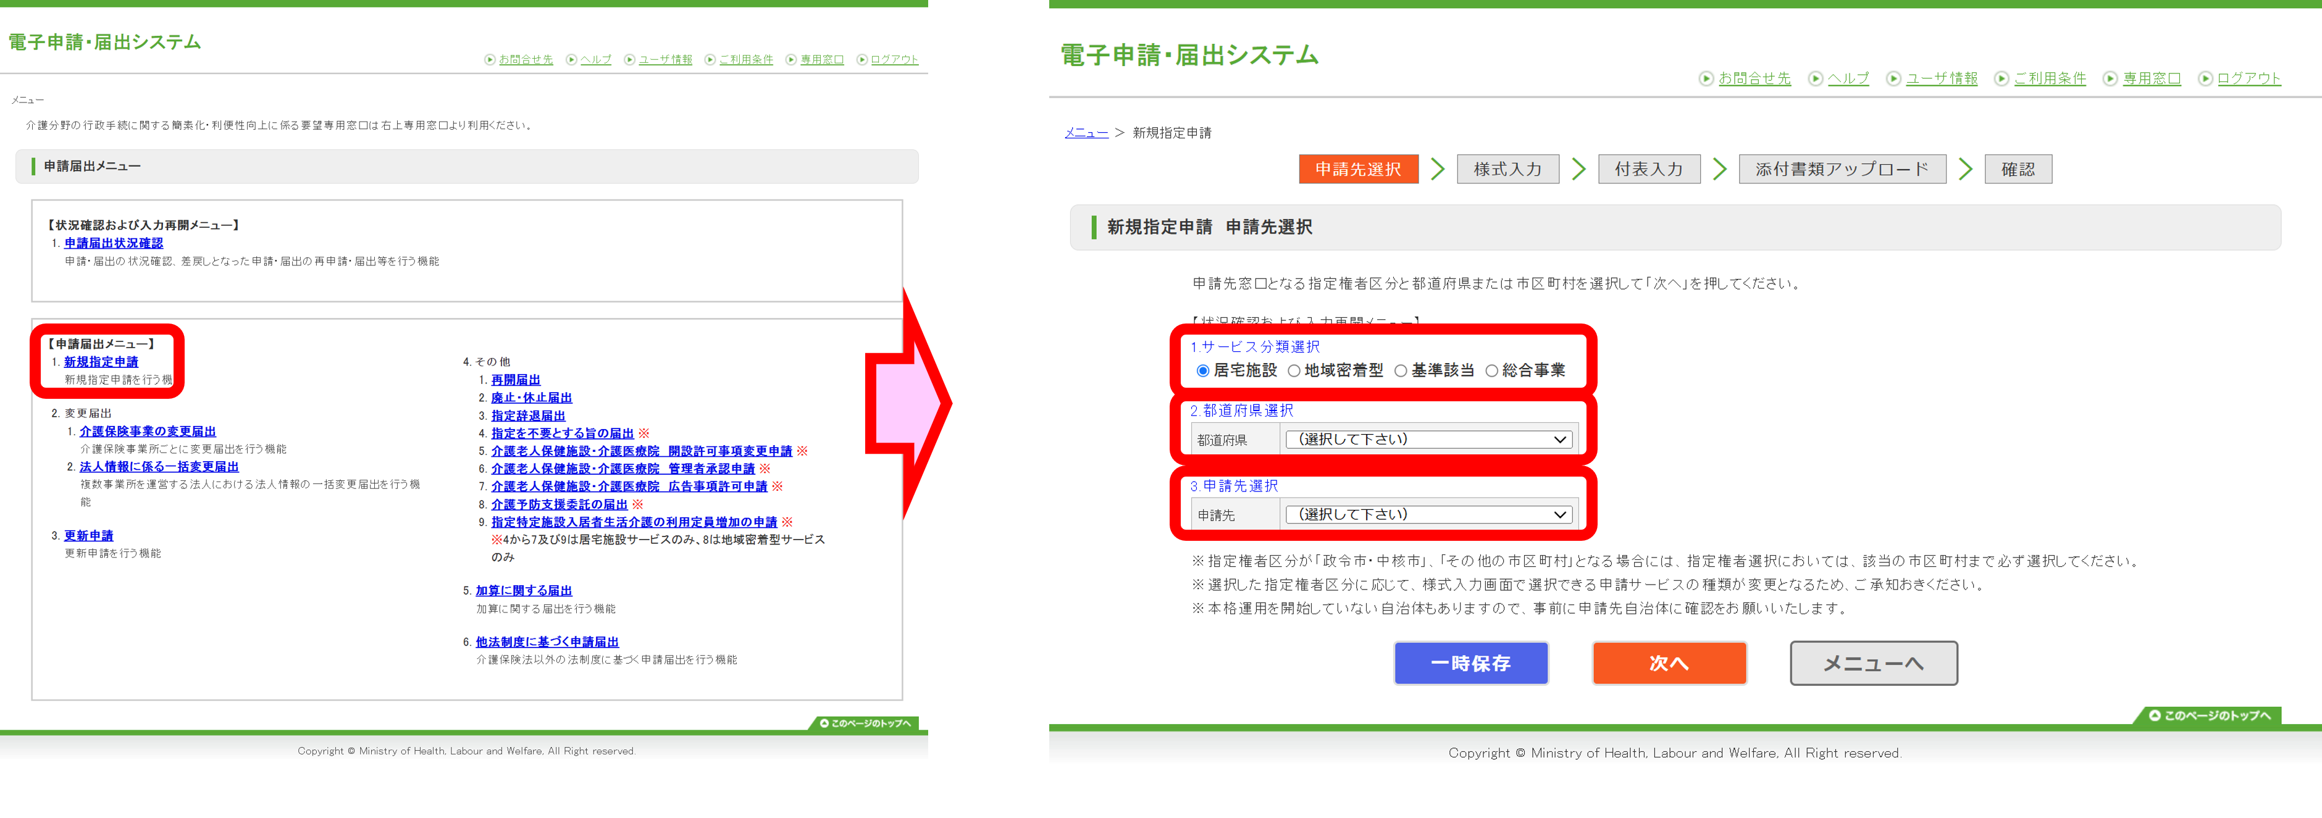The height and width of the screenshot is (818, 2322).
Task: Open 更新申請 link
Action: [88, 536]
